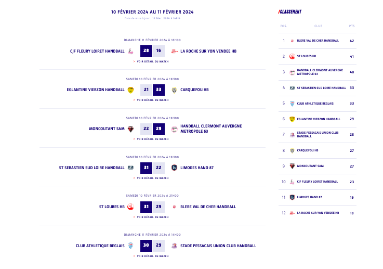
Task: View match detail St Sebastien vs Limoges
Action: (x=152, y=178)
